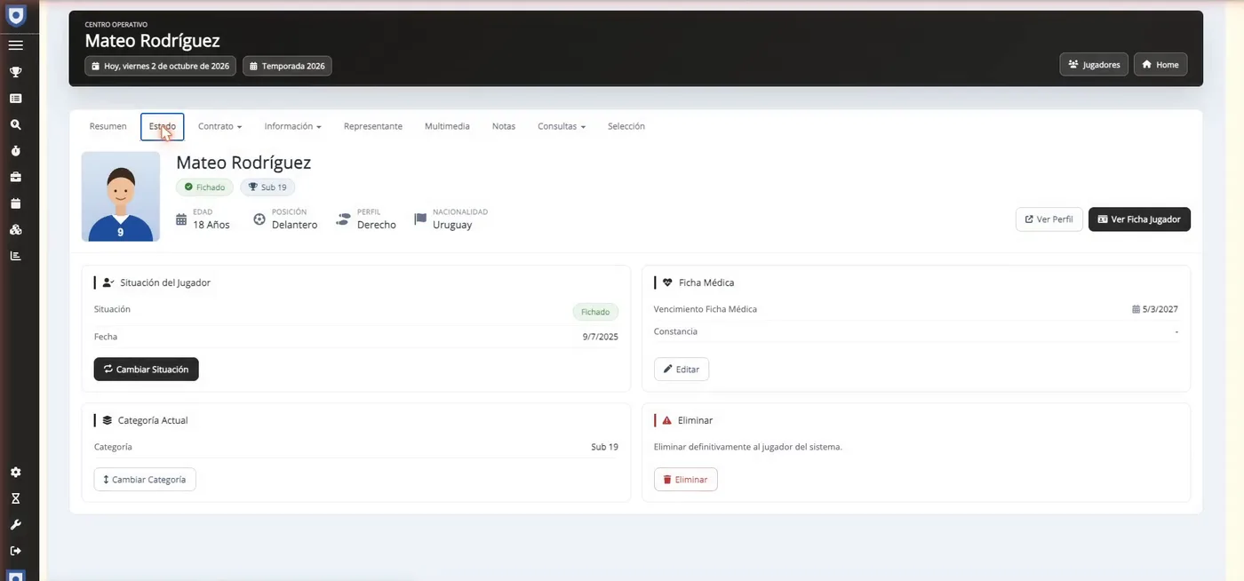Click the Jugadores button in header
The image size is (1244, 581).
point(1094,64)
